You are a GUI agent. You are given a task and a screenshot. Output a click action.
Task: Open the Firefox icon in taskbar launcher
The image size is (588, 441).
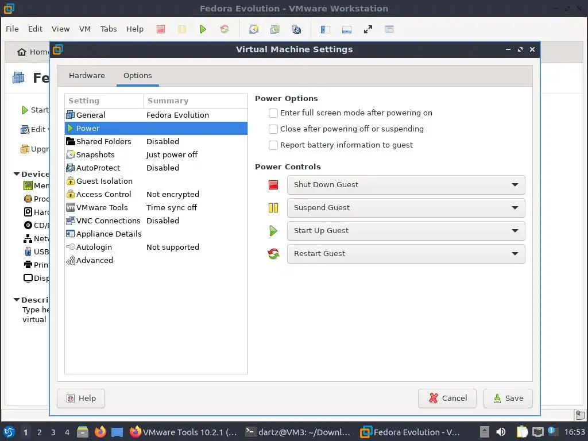(100, 432)
